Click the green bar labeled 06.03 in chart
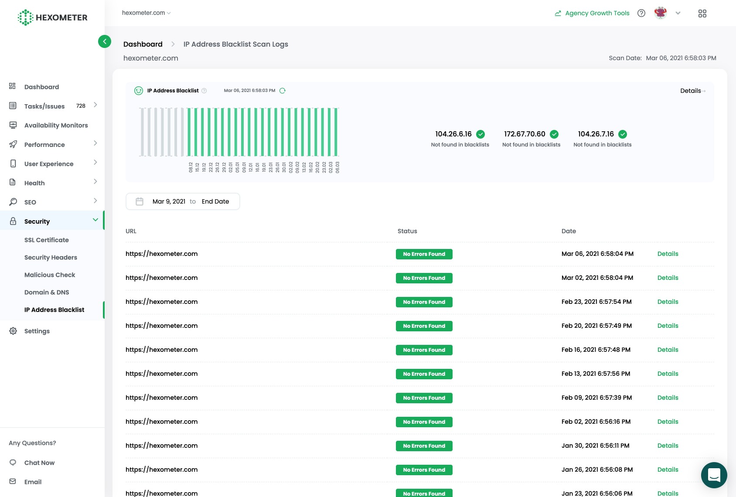 tap(336, 132)
